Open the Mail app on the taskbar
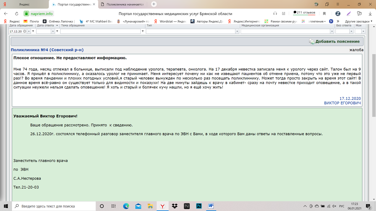The height and width of the screenshot is (211, 376). tap(138, 206)
